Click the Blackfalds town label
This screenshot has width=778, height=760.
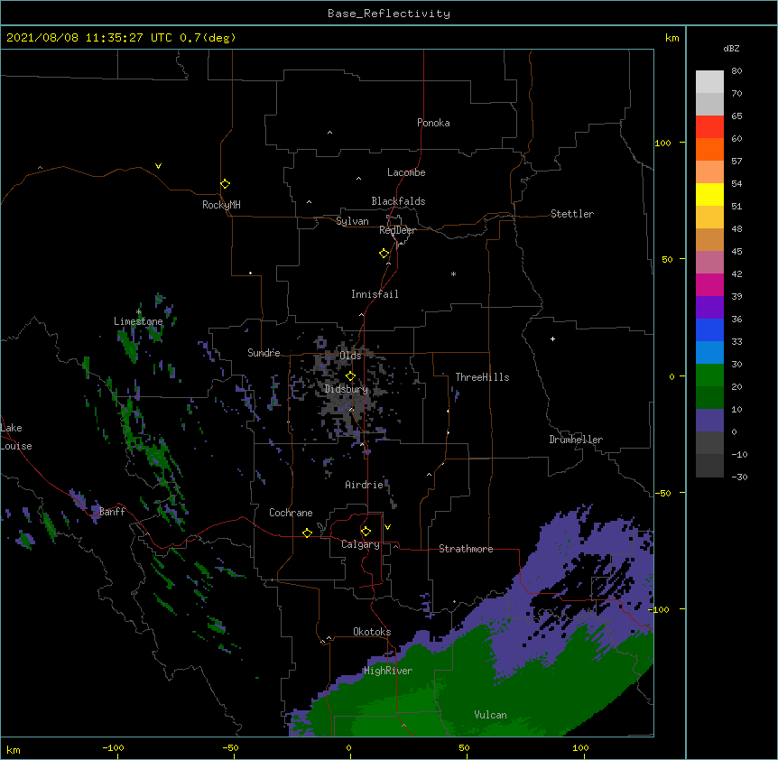pos(398,201)
